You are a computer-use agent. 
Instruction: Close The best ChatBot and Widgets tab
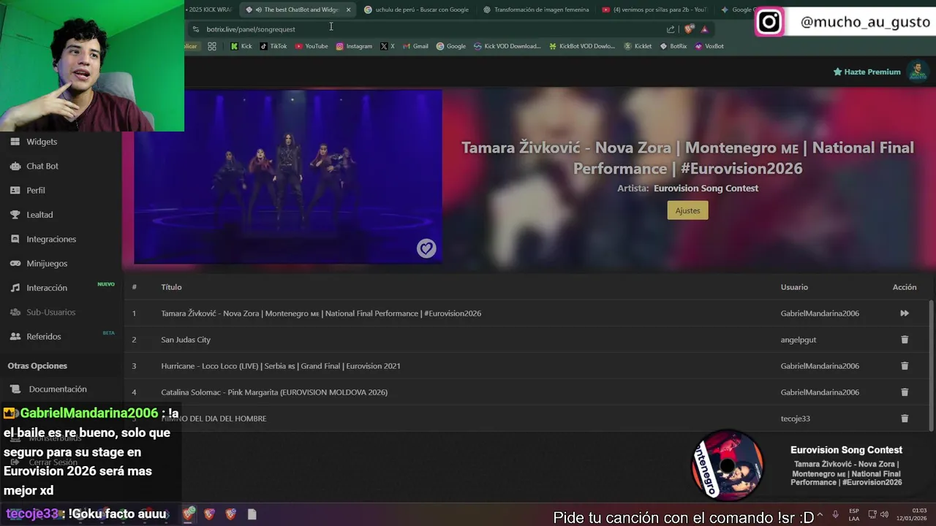coord(348,9)
